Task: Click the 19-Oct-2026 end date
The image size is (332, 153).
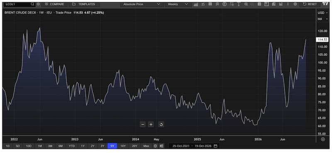Action: click(203, 146)
